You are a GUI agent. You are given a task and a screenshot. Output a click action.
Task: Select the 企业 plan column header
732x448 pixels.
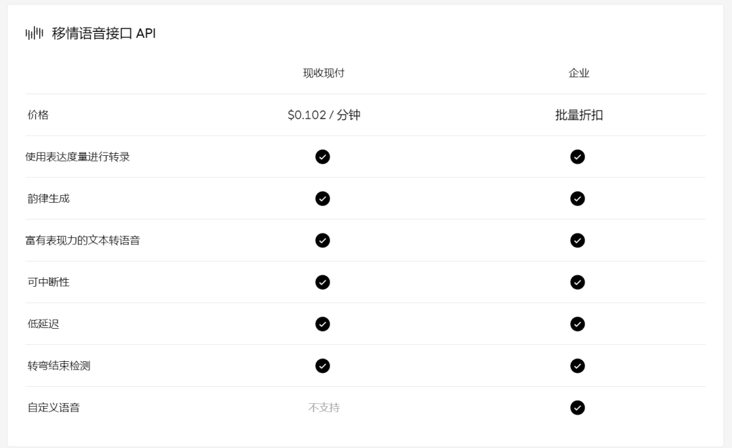578,73
